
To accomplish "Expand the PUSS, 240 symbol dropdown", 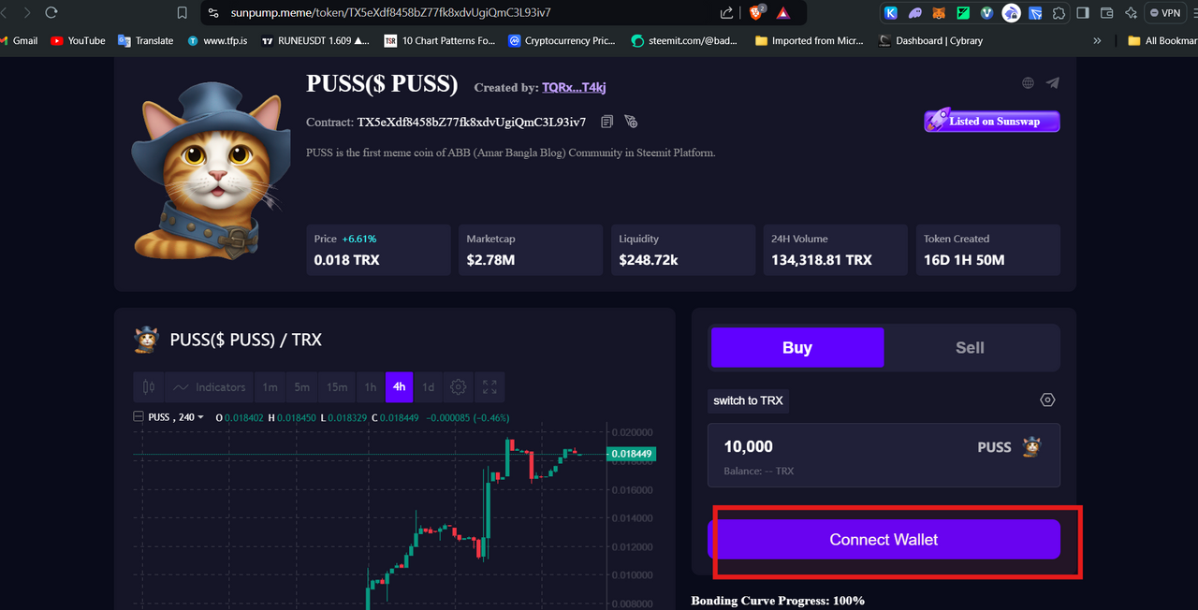I will [176, 417].
